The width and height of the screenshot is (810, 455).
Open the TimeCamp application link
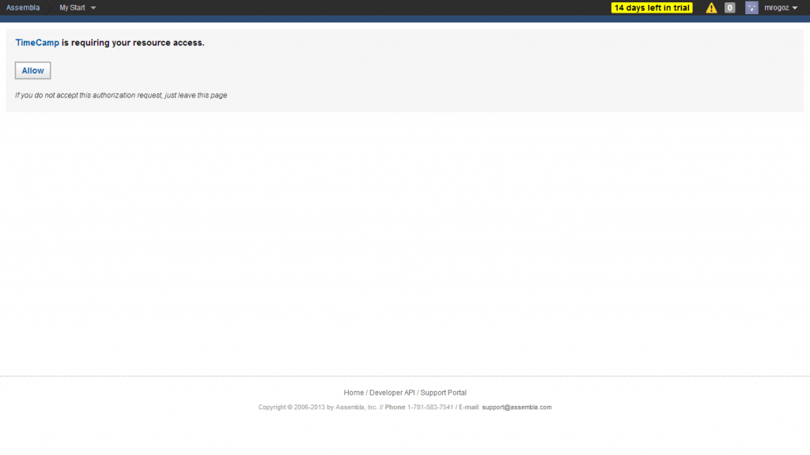coord(37,43)
